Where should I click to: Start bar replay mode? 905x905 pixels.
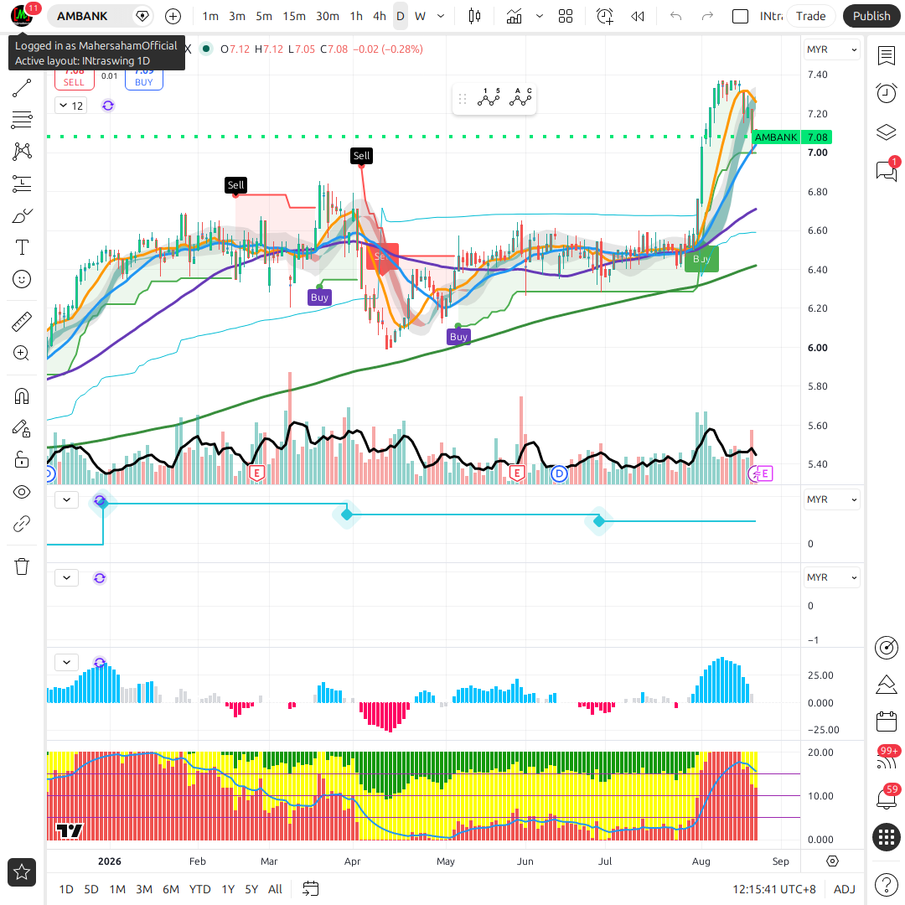(637, 16)
